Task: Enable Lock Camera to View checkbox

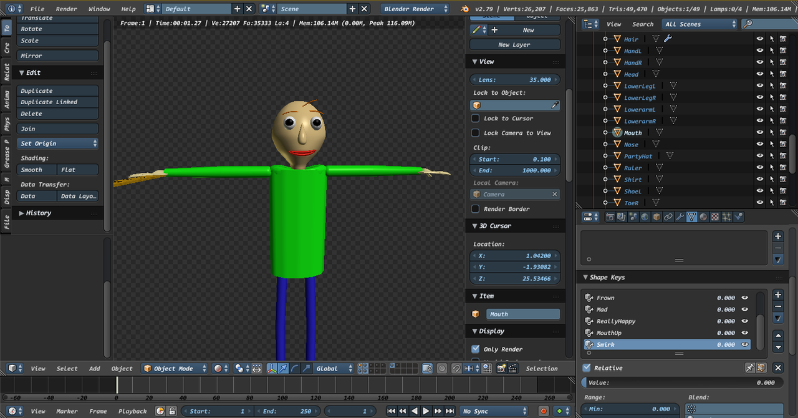Action: coord(476,133)
